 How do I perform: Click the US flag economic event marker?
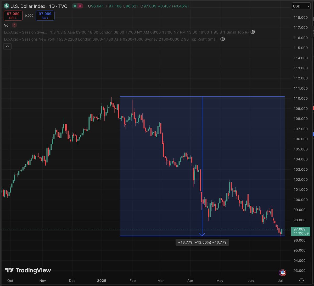pyautogui.click(x=283, y=273)
